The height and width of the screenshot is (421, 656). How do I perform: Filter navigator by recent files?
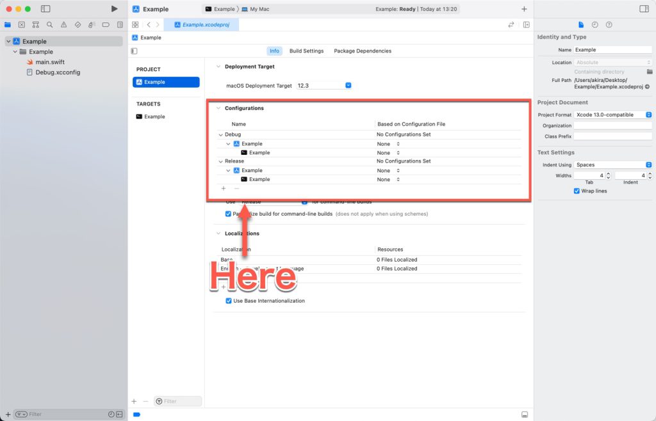click(x=111, y=415)
